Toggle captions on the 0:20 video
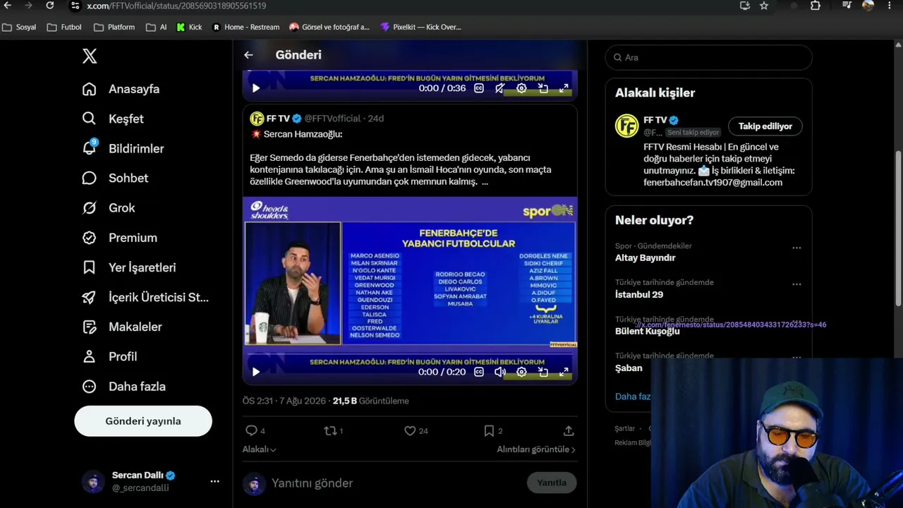903x508 pixels. [x=479, y=372]
